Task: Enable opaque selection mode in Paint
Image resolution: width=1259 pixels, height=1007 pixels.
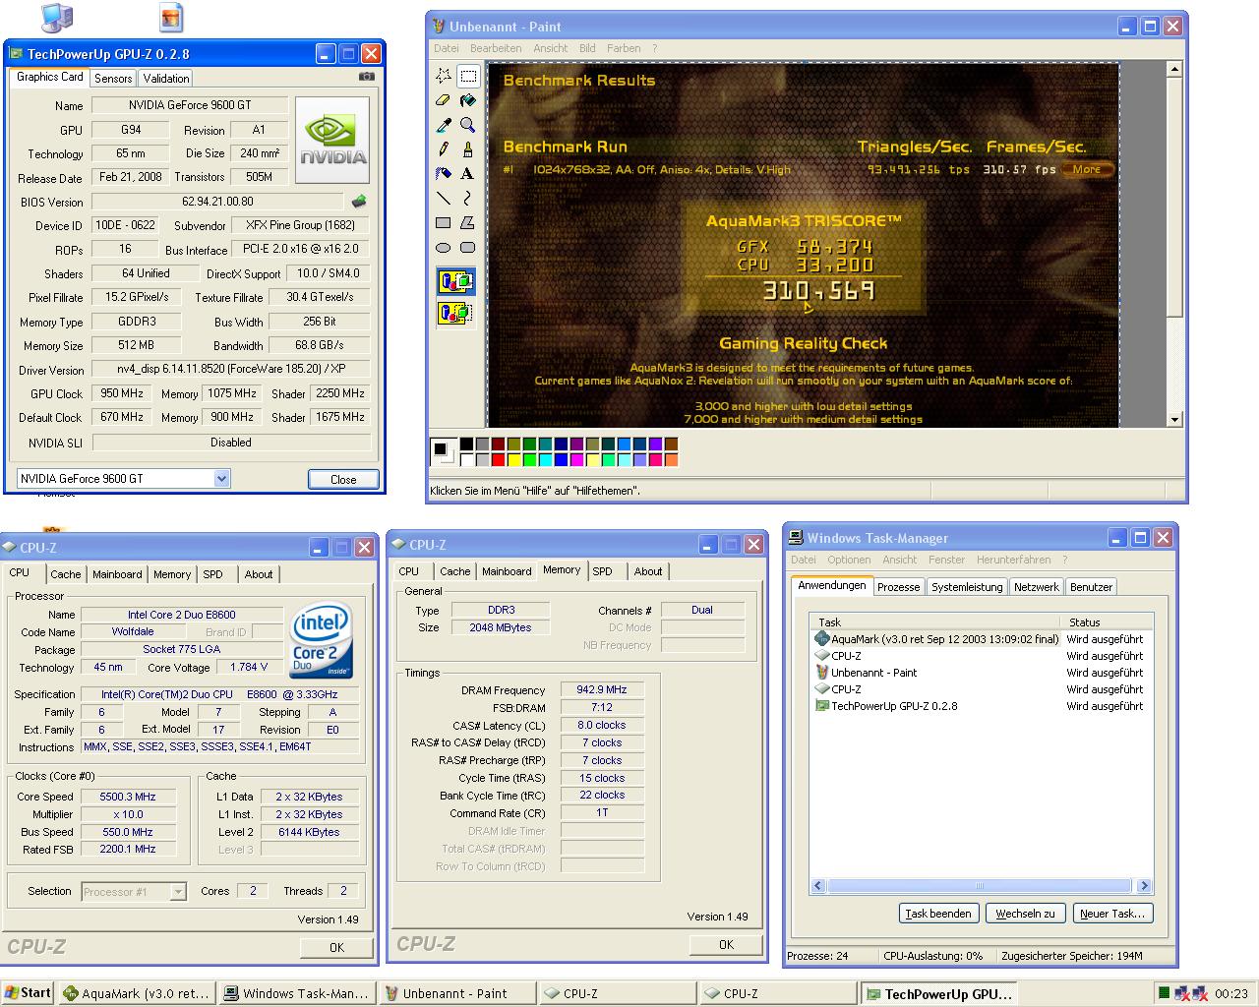Action: 455,282
